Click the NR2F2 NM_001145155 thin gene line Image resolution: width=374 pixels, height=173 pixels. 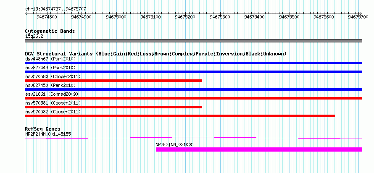click(193, 138)
